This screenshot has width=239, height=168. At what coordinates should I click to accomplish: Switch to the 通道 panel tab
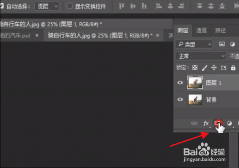[201, 30]
